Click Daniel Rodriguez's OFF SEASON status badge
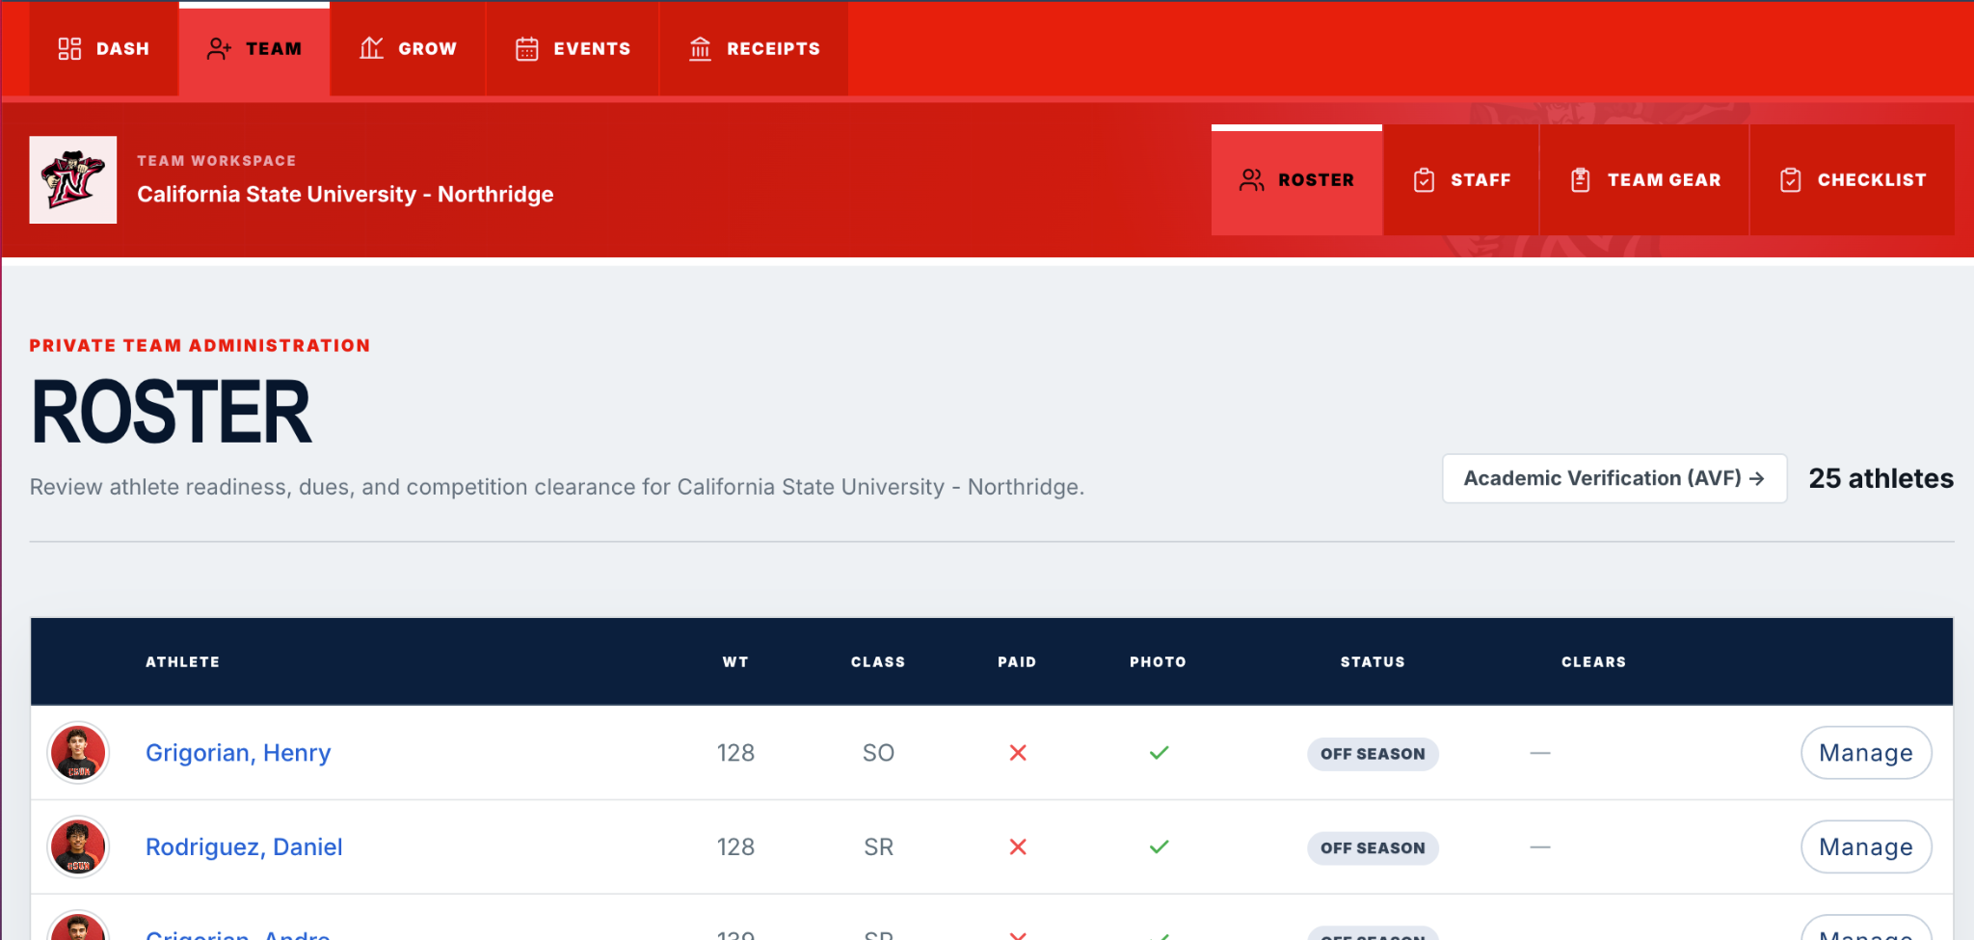This screenshot has height=940, width=1974. point(1373,848)
